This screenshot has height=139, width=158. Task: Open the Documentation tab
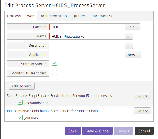53,16
